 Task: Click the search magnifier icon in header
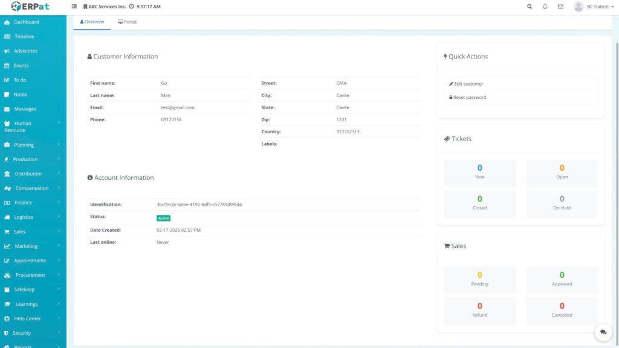[530, 7]
